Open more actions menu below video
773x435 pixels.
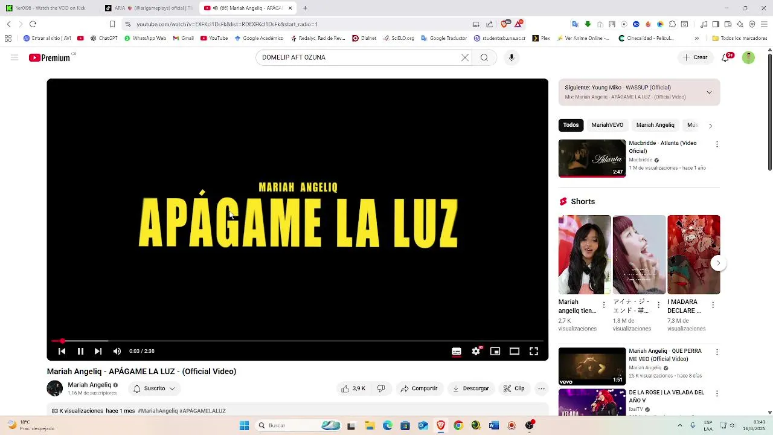[541, 388]
